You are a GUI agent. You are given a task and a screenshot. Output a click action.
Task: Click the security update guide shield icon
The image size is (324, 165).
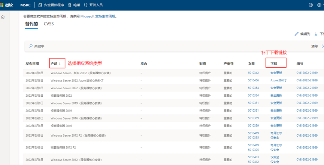click(40, 5)
